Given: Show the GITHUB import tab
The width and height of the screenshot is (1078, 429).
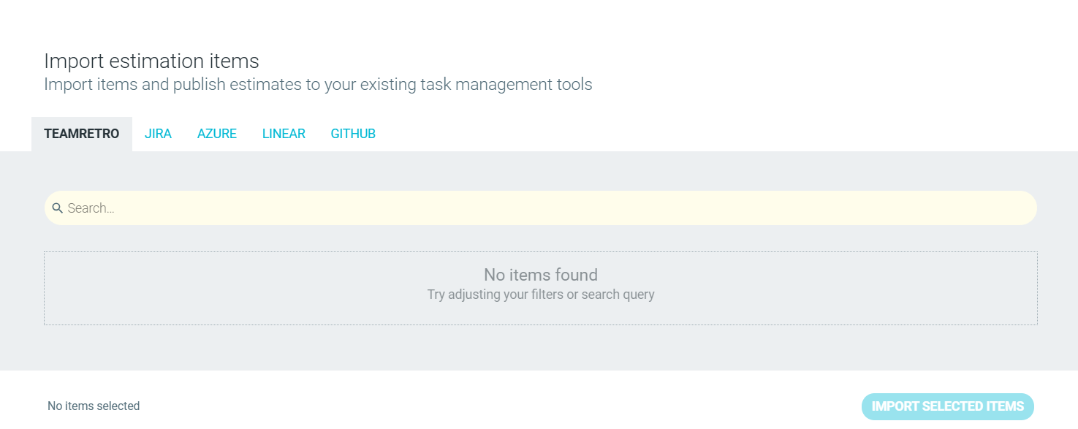Looking at the screenshot, I should 353,134.
